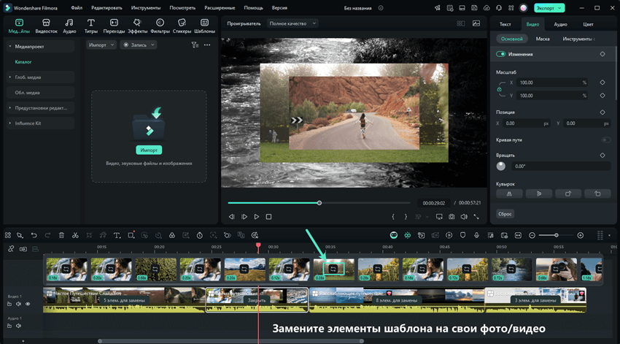Expand the Глоб. медиа tree item
620x344 pixels.
tap(11, 77)
